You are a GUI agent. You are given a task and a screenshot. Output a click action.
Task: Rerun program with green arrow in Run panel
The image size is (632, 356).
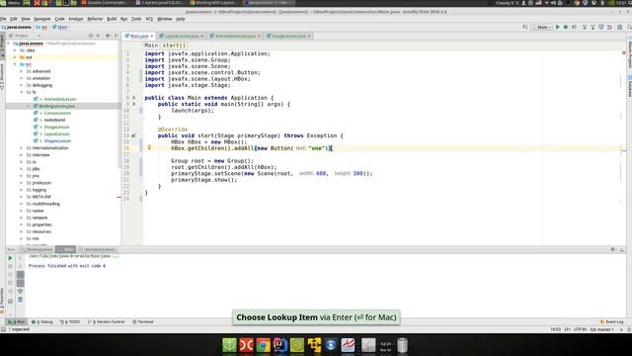coord(11,258)
